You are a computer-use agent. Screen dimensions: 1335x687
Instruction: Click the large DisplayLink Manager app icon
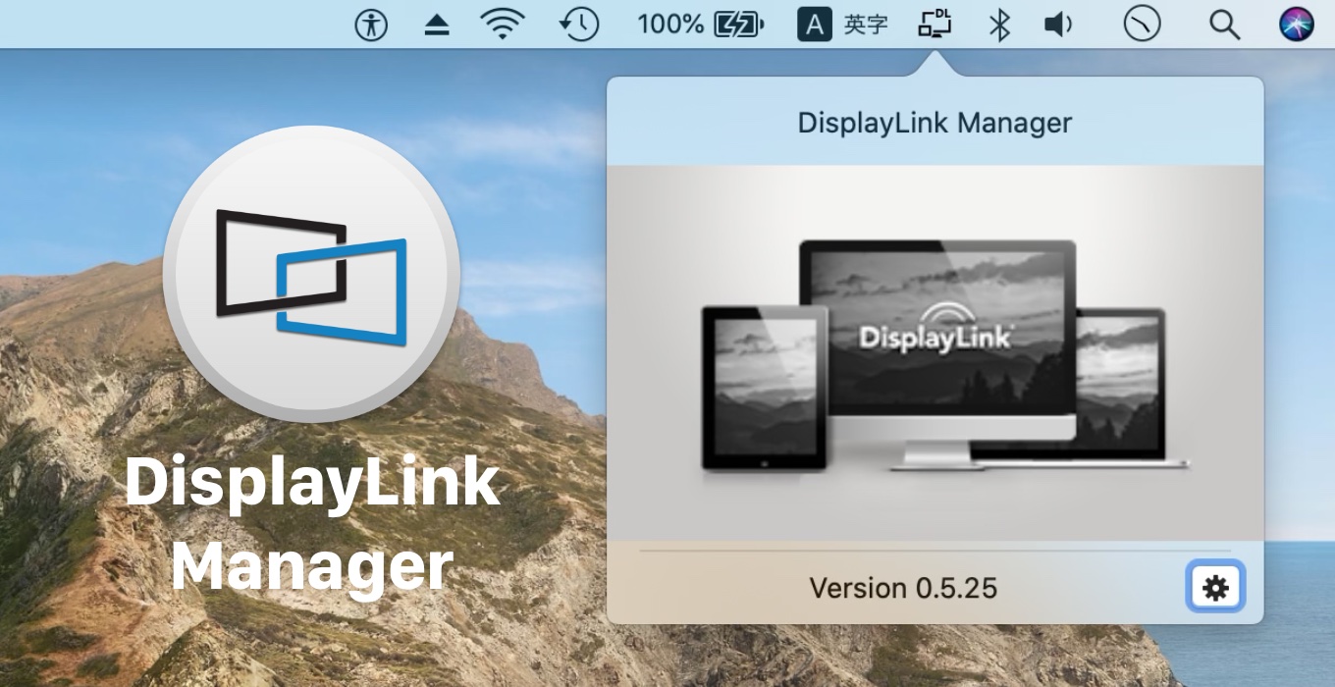point(311,274)
